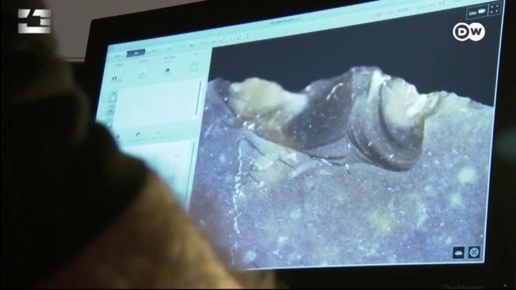516x290 pixels.
Task: Open fullscreen with the four-corner expand icon
Action: pyautogui.click(x=495, y=9)
